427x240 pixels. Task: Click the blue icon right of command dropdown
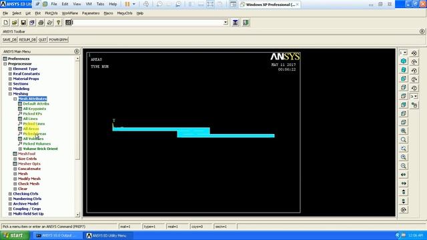point(236,23)
